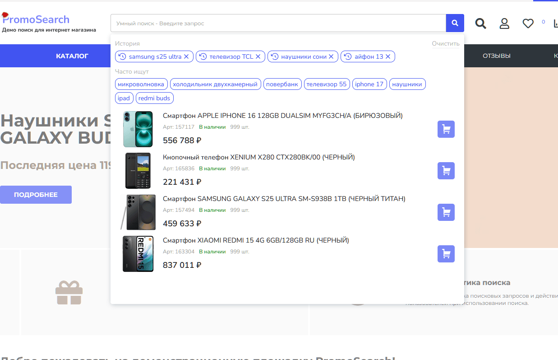Click the black magnifier icon in header
This screenshot has width=558, height=360.
pyautogui.click(x=481, y=23)
